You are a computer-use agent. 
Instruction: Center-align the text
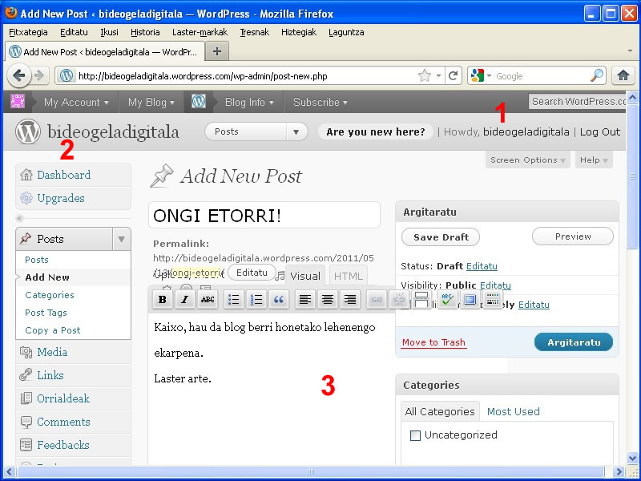click(328, 300)
